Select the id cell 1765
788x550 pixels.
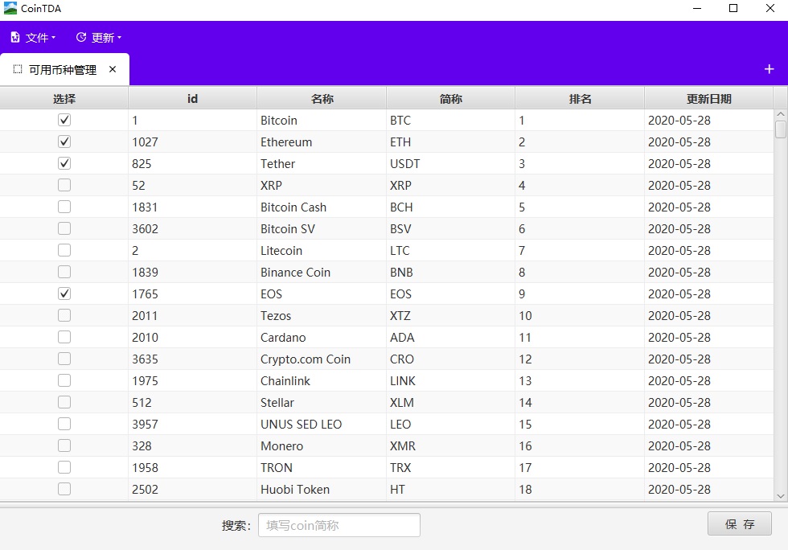tap(192, 293)
